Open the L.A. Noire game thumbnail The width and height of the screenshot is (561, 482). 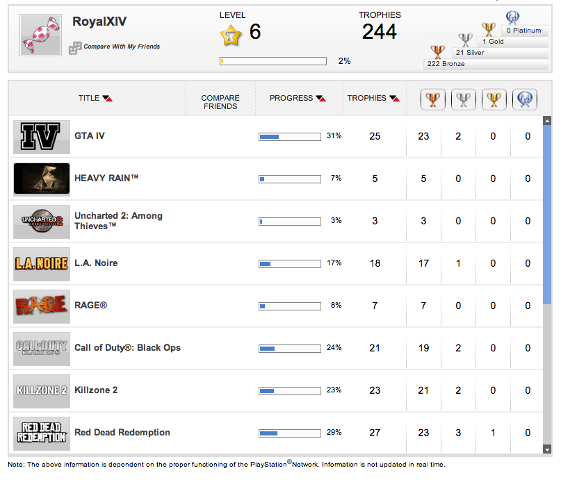42,264
